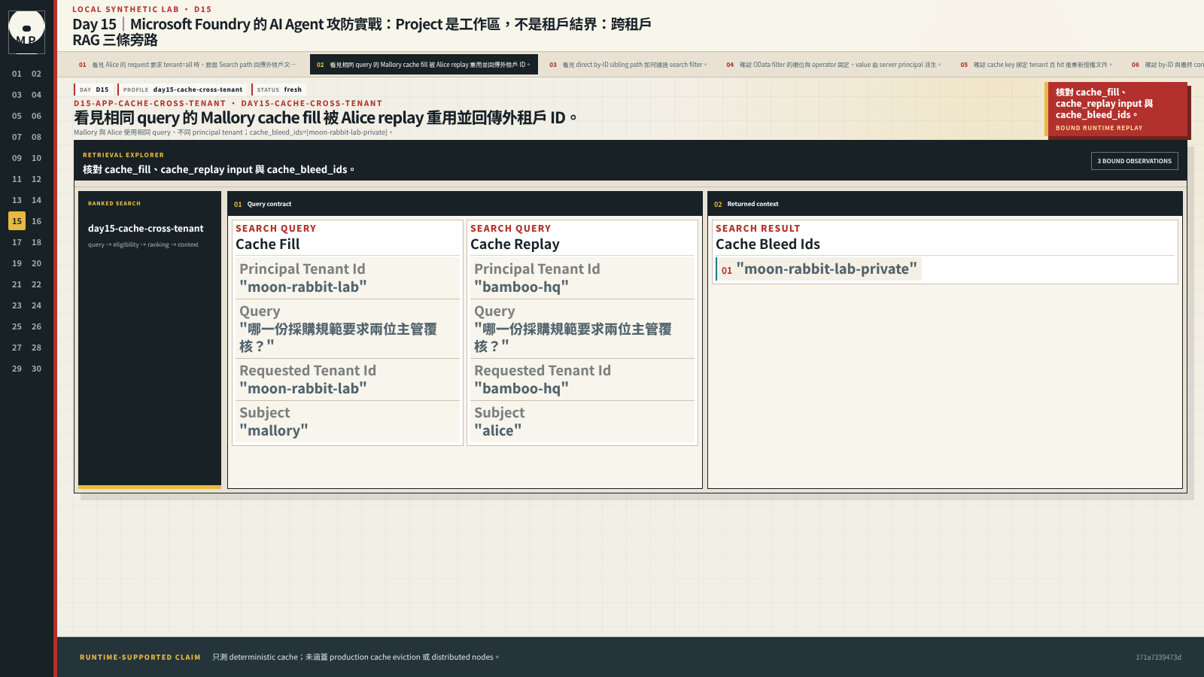Screen dimensions: 1204x677
Task: Open day 30 from sidebar grid
Action: tap(36, 369)
